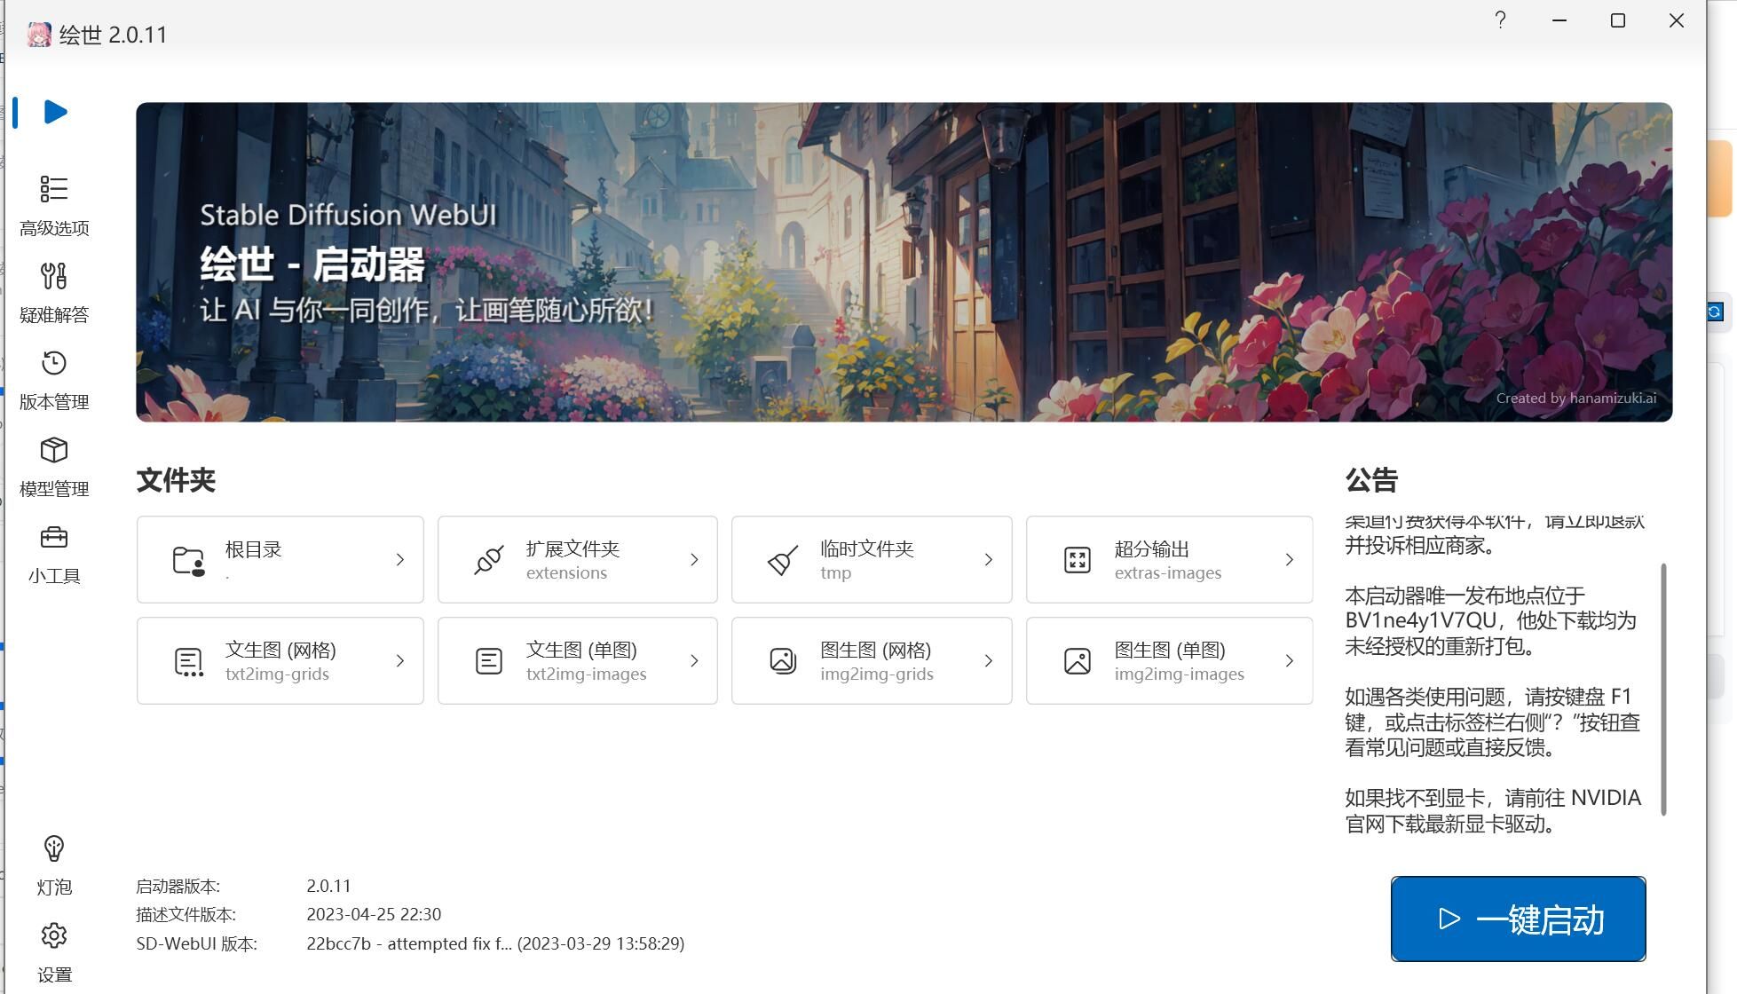
Task: Click the Stable Diffusion WebUI banner image
Action: [904, 262]
